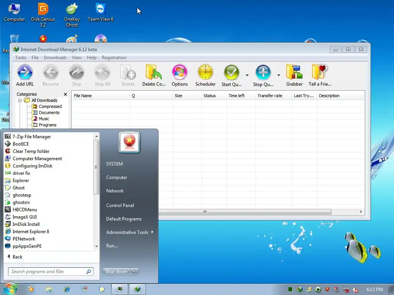Sort by Status column header
The image size is (394, 295).
tap(214, 96)
